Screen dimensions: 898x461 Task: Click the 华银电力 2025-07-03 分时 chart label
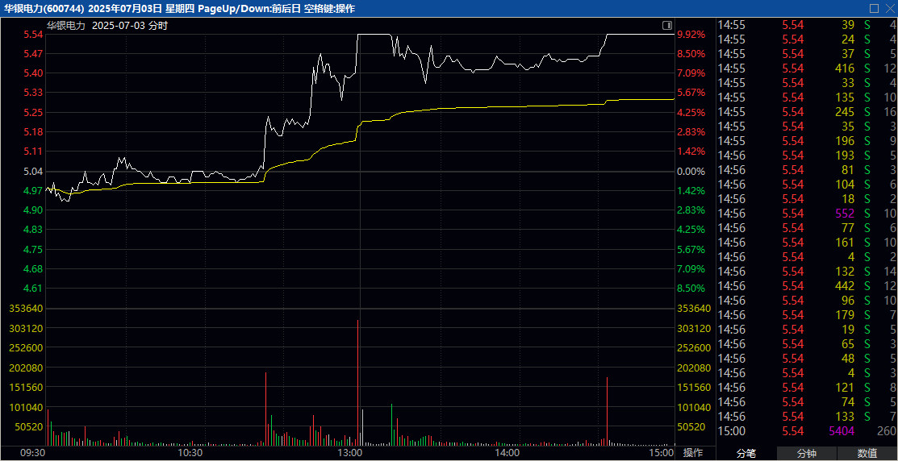[x=107, y=26]
